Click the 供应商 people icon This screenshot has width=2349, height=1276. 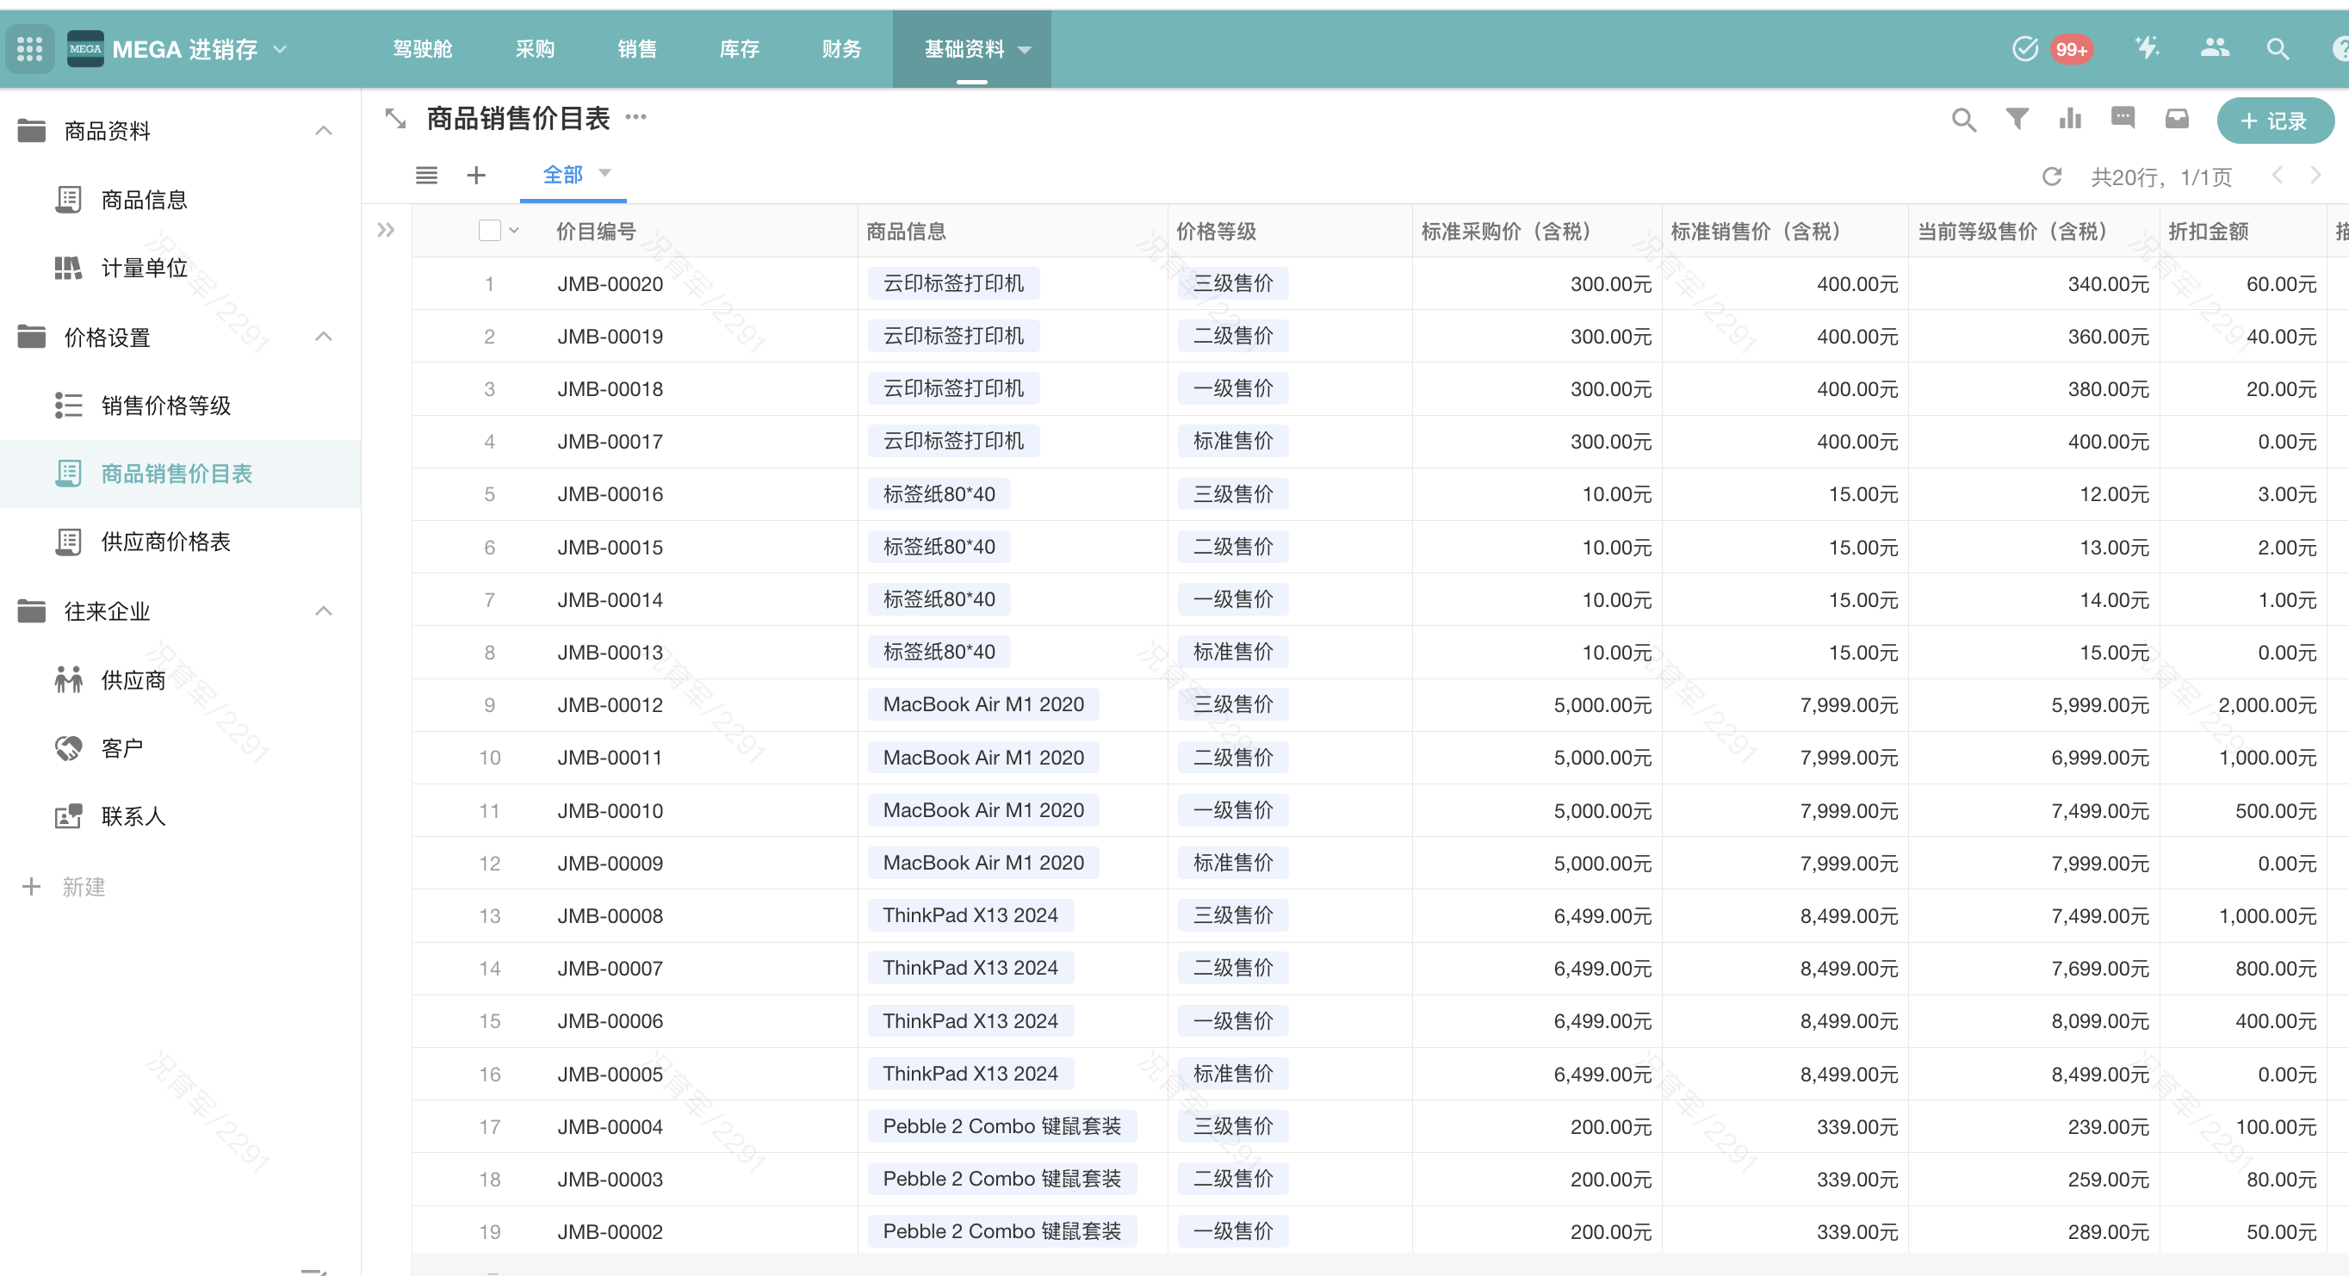click(68, 679)
